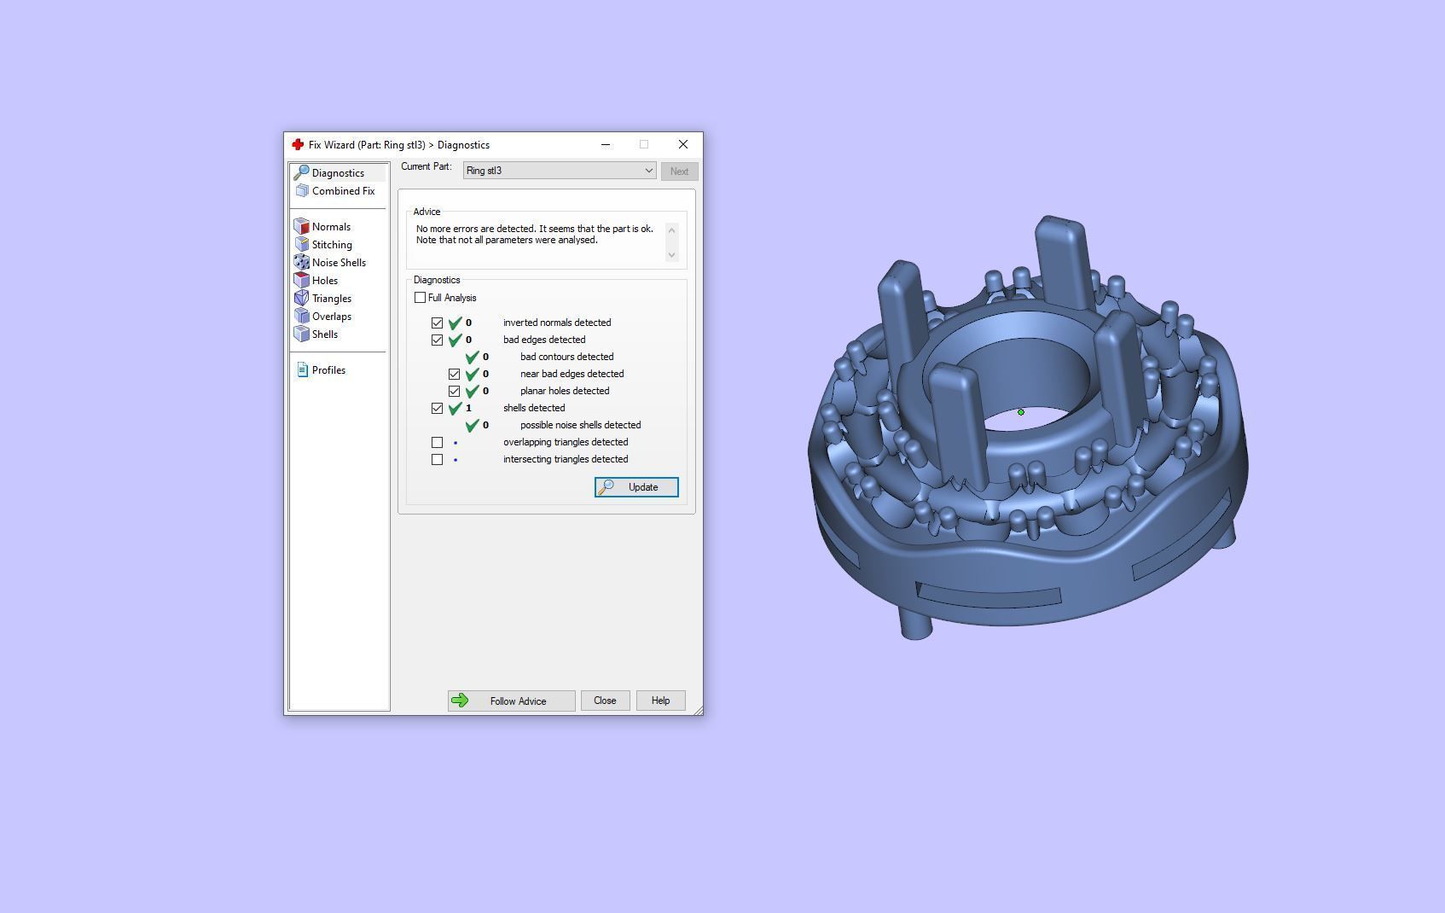This screenshot has width=1445, height=913.
Task: Click the ring model in viewport
Action: (1028, 427)
